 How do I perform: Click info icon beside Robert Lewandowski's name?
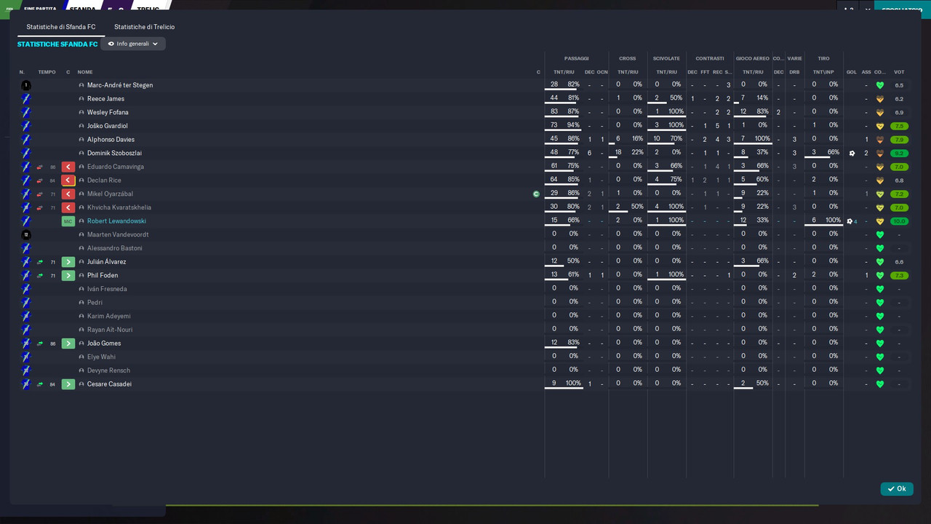(81, 221)
